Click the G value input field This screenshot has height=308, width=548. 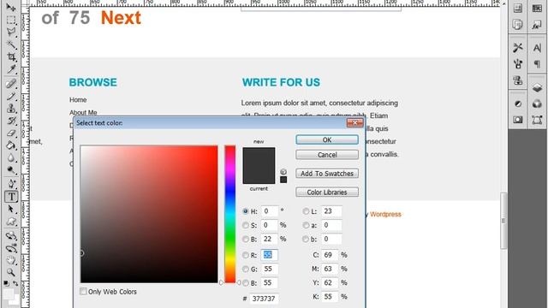(x=269, y=269)
